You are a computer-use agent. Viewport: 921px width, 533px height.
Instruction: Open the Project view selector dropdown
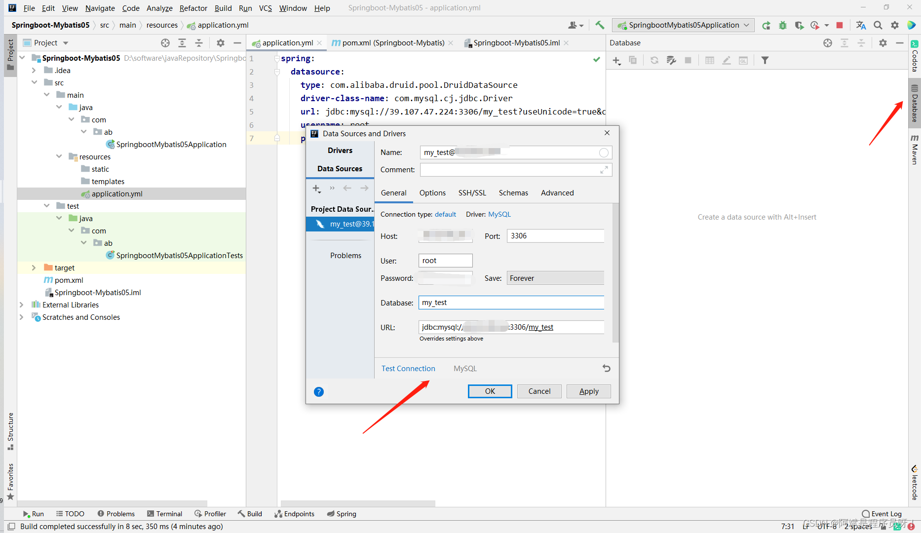[46, 43]
